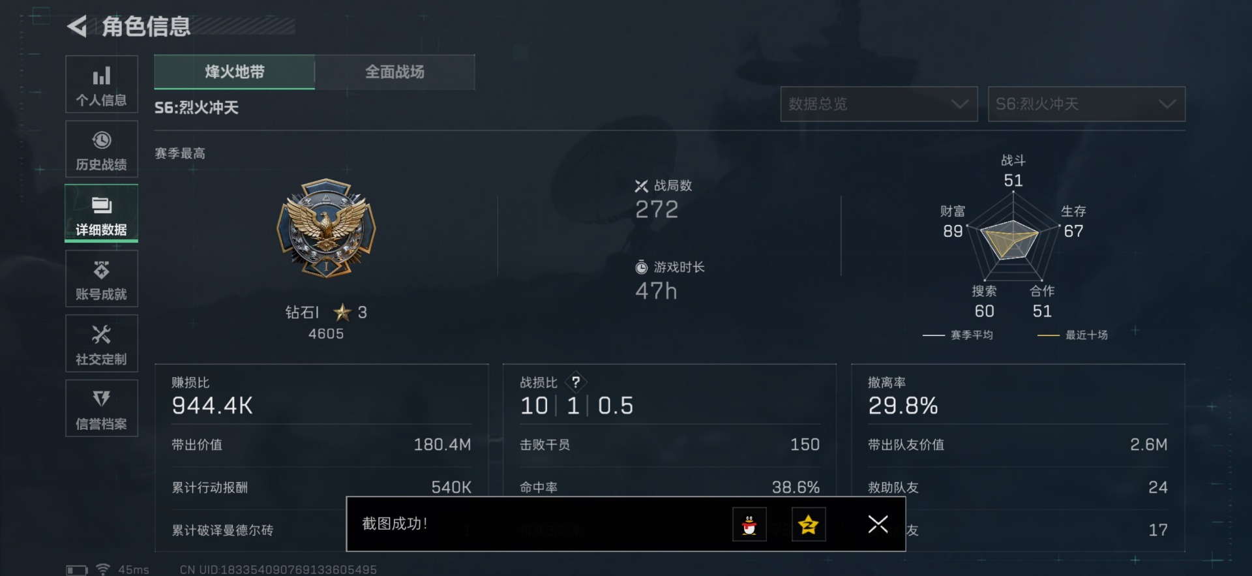Click the 钻石I rank eagle badge
The height and width of the screenshot is (576, 1252).
326,228
